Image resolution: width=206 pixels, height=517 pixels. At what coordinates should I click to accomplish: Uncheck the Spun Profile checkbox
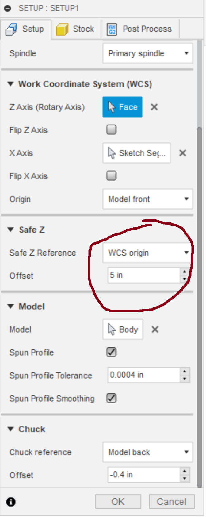pyautogui.click(x=111, y=352)
